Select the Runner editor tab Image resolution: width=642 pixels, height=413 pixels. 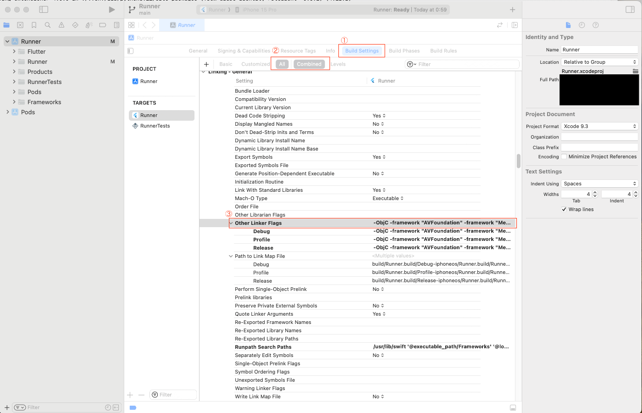point(182,25)
